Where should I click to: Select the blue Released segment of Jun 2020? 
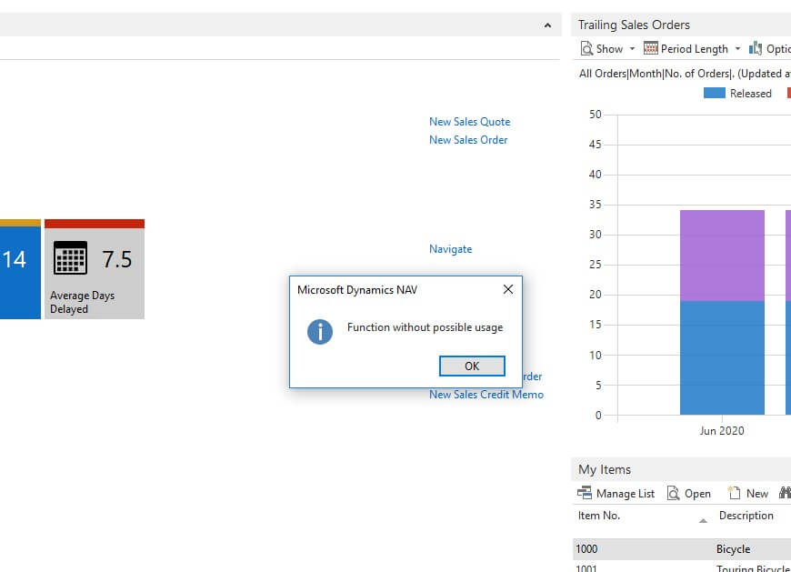tap(722, 357)
